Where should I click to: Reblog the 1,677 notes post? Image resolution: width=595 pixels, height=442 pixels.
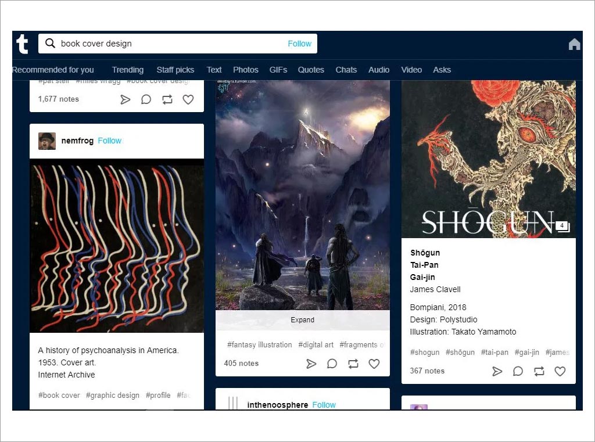[167, 99]
